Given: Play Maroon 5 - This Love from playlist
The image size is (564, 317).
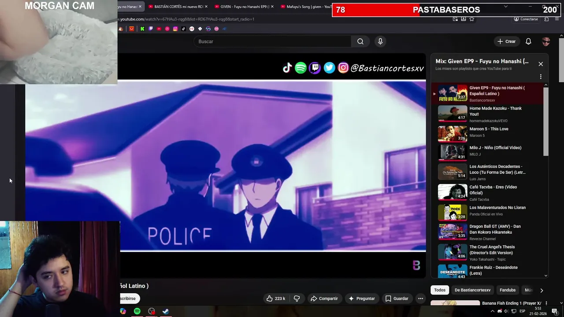Looking at the screenshot, I should point(489,133).
